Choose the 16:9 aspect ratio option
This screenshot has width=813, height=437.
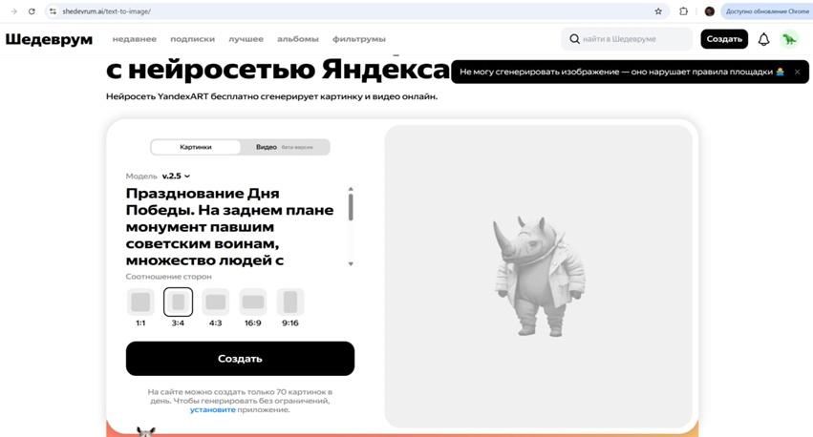(253, 302)
